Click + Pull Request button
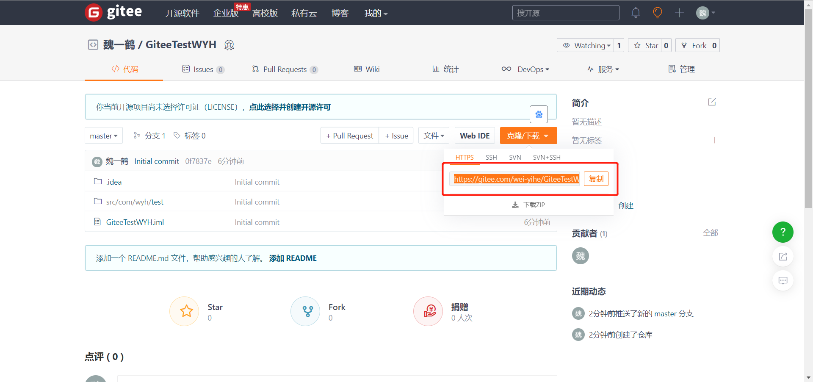 (350, 136)
